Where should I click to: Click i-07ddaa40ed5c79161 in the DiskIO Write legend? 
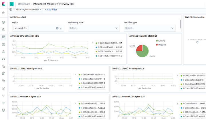click(x=193, y=80)
